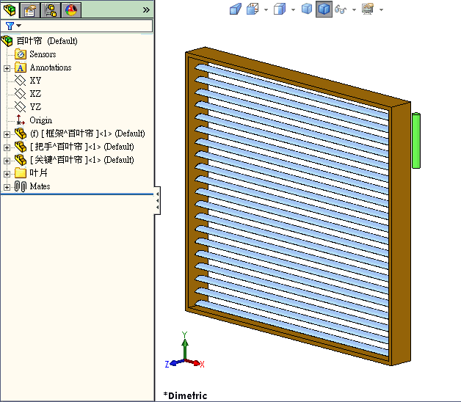The height and width of the screenshot is (402, 461).
Task: Select the (f) 框架^百叶帘 component
Action: [87, 134]
